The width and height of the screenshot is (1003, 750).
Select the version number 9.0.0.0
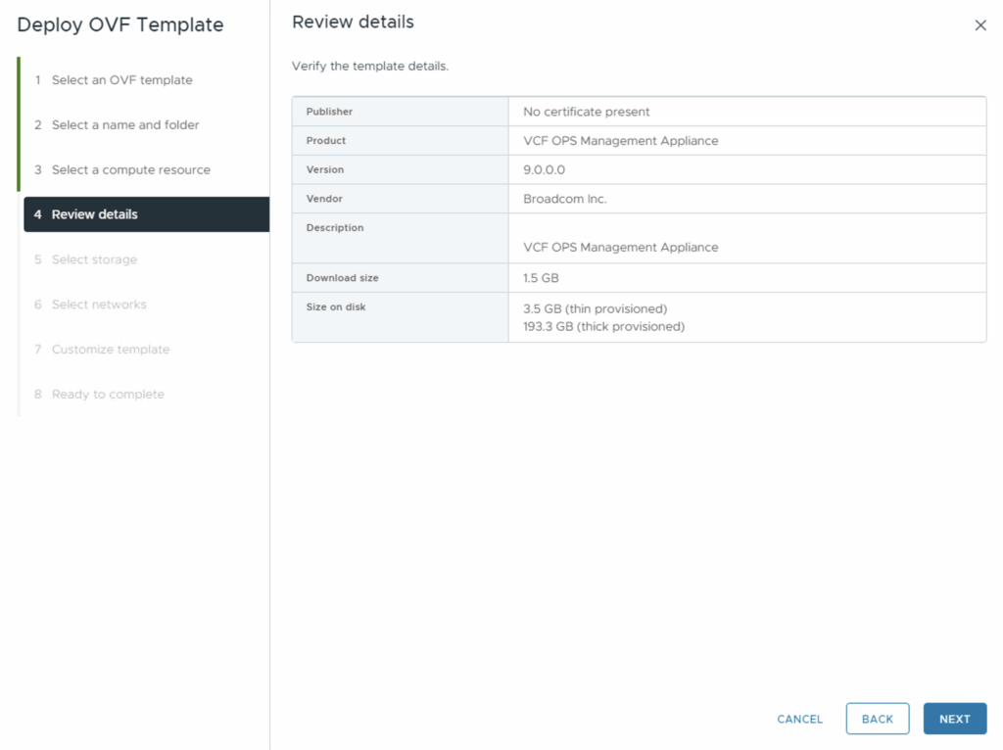click(x=544, y=170)
